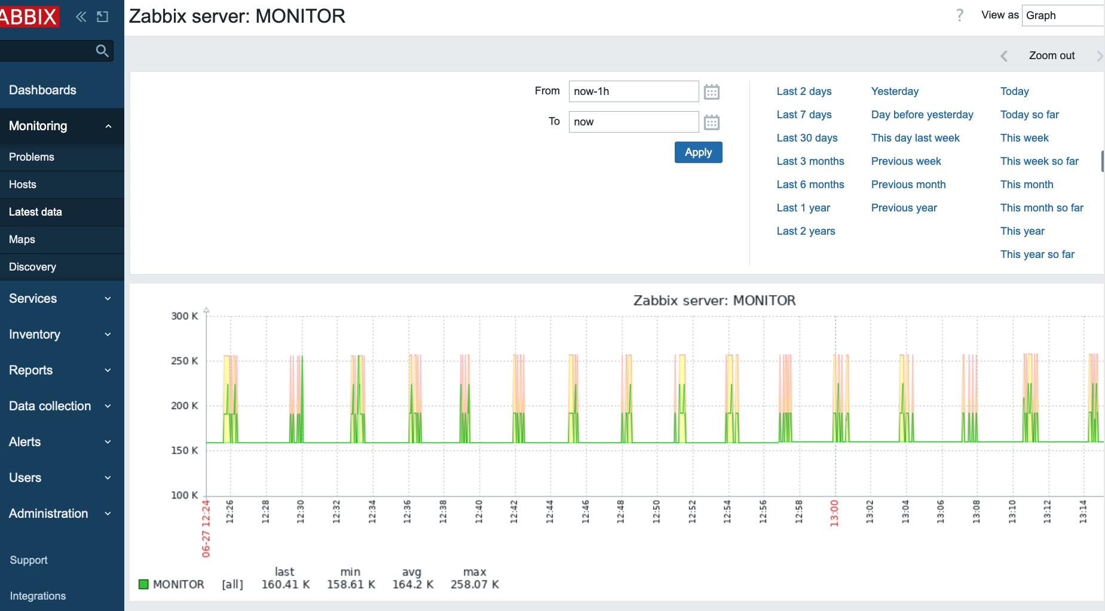1105x611 pixels.
Task: Select the Previous year range
Action: pyautogui.click(x=904, y=208)
